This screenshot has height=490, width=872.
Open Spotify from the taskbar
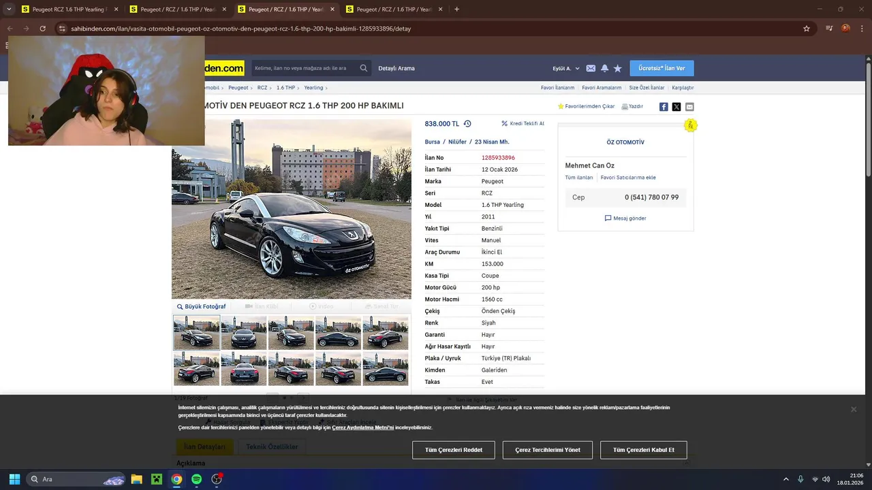coord(196,479)
